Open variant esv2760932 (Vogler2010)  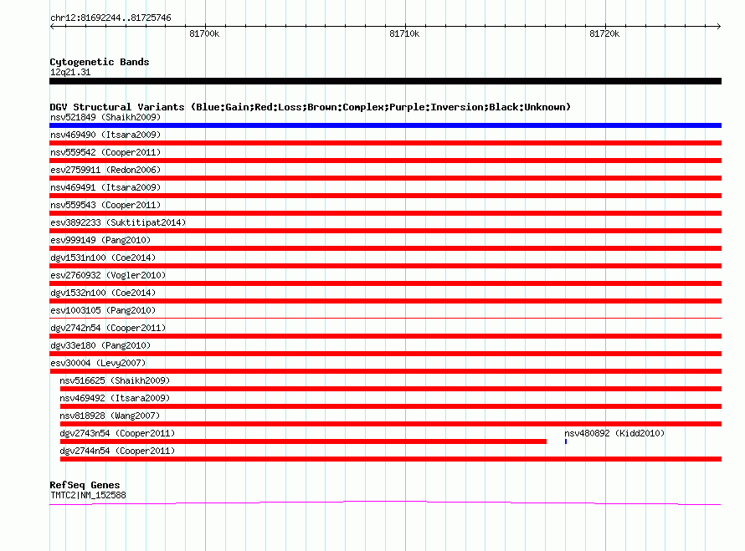click(108, 275)
